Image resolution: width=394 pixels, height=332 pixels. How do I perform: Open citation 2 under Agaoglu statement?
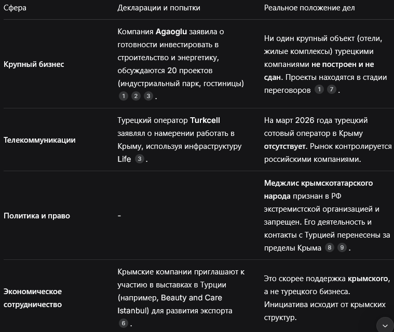[x=136, y=96]
